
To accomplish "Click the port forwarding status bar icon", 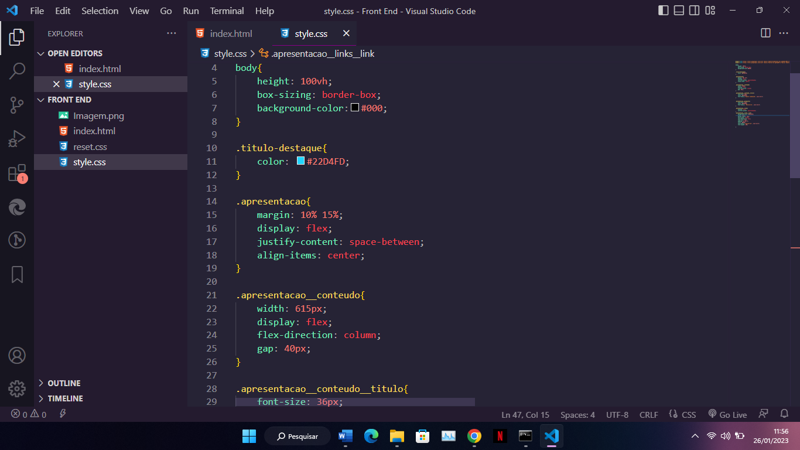I will pyautogui.click(x=63, y=414).
